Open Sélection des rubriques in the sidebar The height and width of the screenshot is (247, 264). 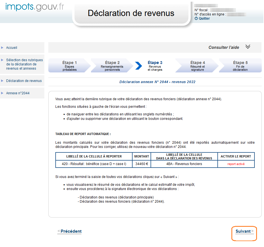(24, 64)
